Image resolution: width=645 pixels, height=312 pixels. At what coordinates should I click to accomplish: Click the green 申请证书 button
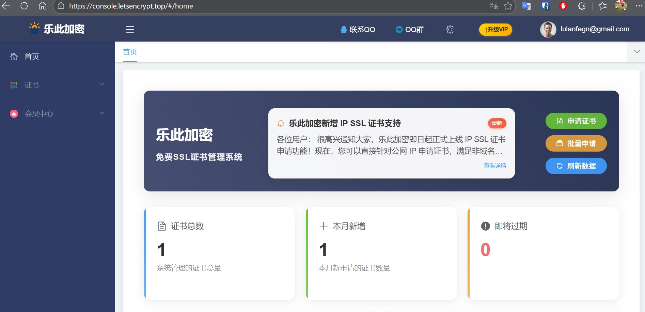(576, 121)
